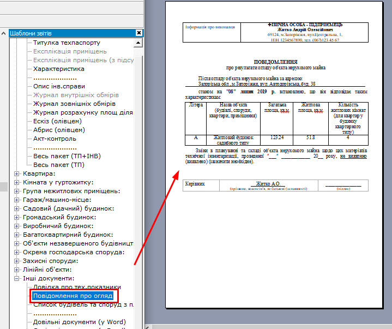The image size is (392, 329).
Task: Select Титулка техпаспорту template
Action: click(x=67, y=43)
